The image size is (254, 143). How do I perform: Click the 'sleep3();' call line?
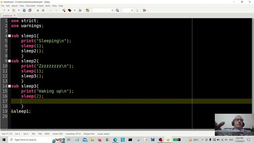pyautogui.click(x=33, y=76)
